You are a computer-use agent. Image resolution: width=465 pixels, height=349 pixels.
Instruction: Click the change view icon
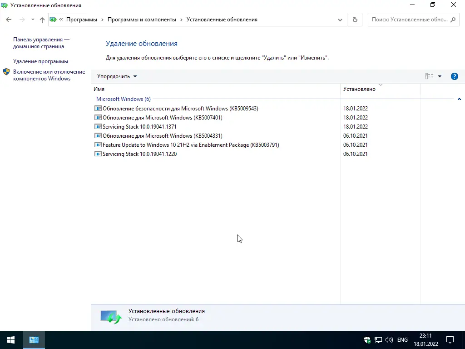pos(429,76)
